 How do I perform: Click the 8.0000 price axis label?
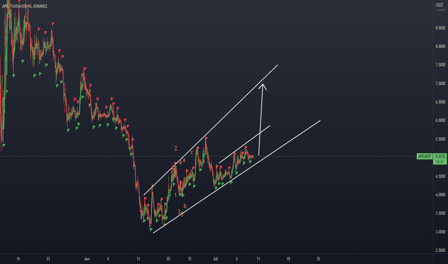tap(440, 46)
